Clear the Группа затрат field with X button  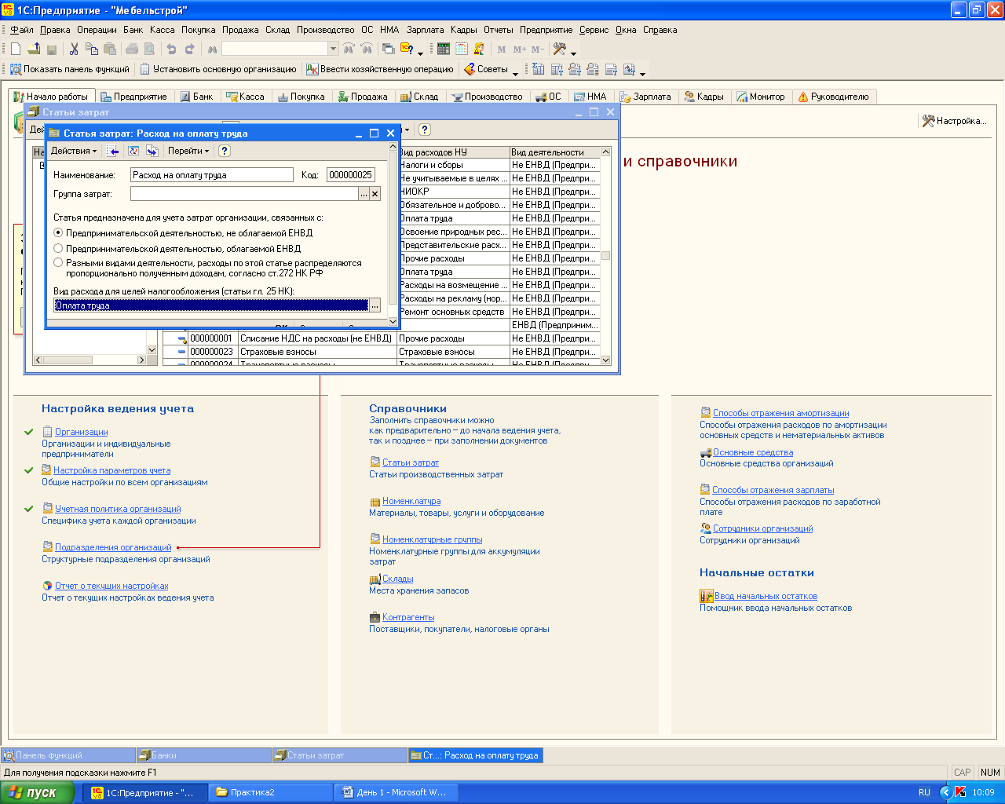pyautogui.click(x=375, y=194)
